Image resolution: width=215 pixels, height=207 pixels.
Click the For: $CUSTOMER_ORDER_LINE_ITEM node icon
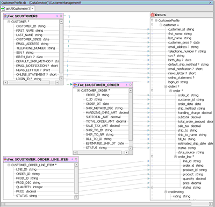pyautogui.click(x=6, y=159)
